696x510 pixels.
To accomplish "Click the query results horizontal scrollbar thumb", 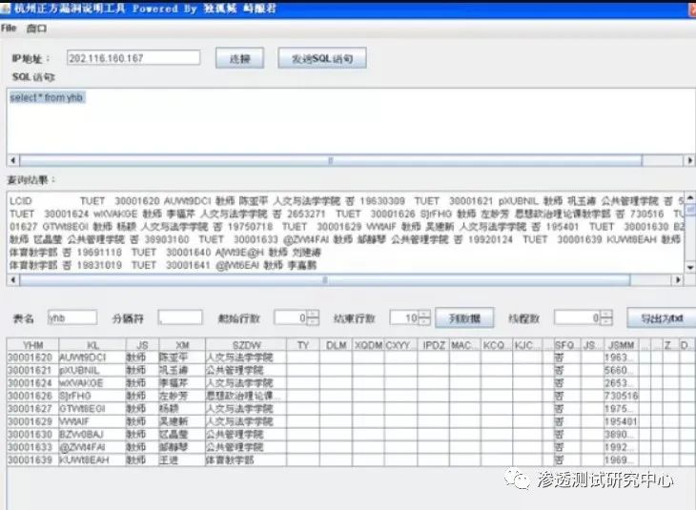I will 325,279.
